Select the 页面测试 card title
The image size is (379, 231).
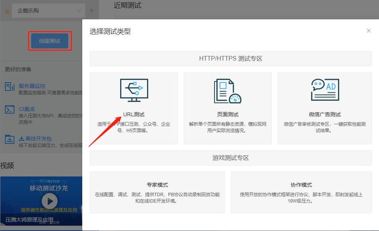228,114
